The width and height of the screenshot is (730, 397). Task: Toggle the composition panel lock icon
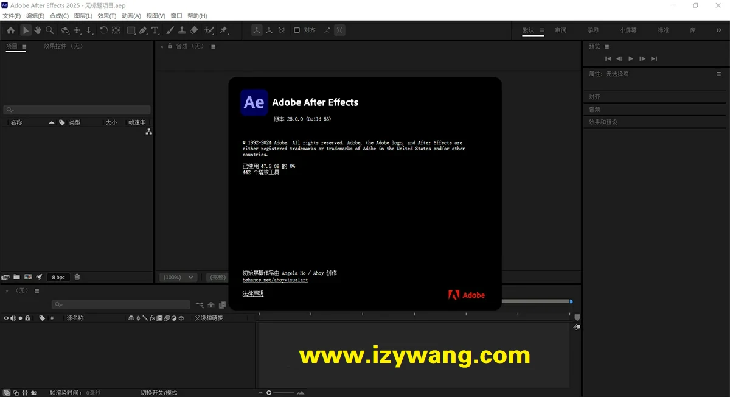pyautogui.click(x=169, y=46)
